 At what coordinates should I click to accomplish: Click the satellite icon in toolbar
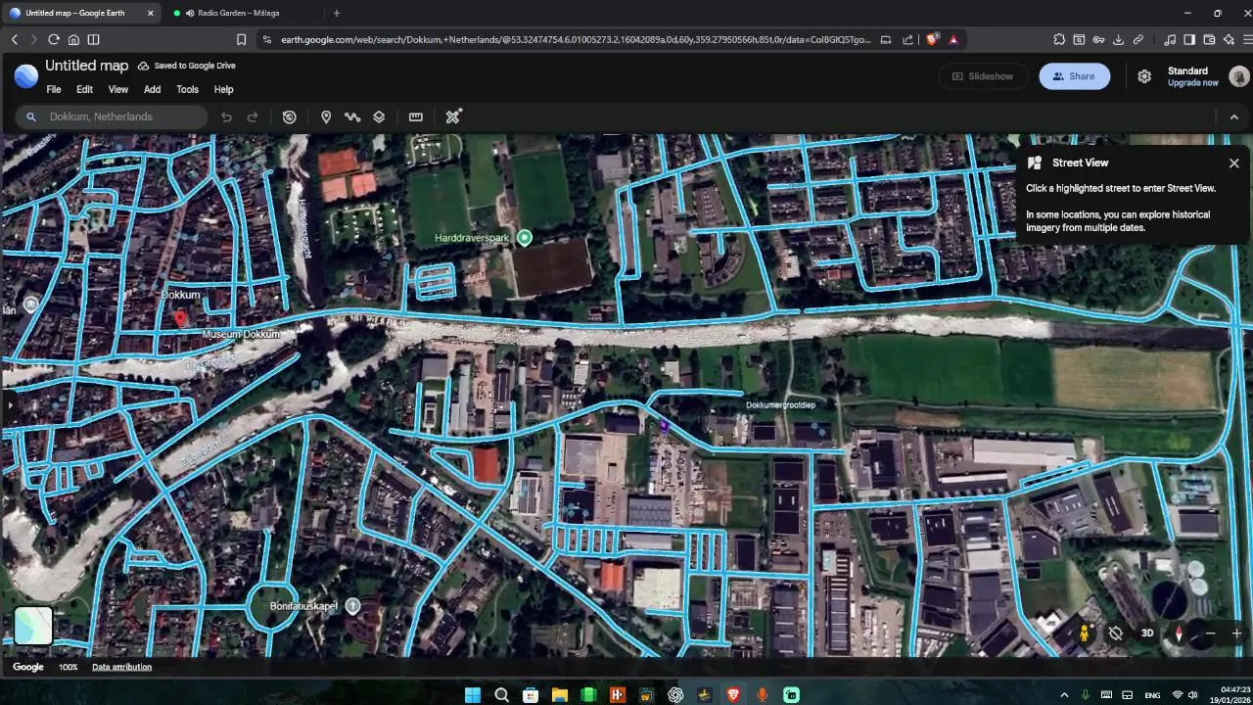click(x=453, y=117)
